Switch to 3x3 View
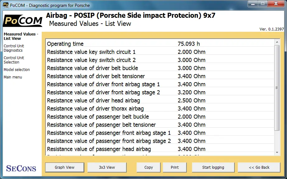This screenshot has width=287, height=179. coord(107,167)
